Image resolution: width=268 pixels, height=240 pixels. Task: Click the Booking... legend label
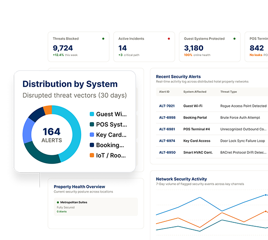(110, 145)
